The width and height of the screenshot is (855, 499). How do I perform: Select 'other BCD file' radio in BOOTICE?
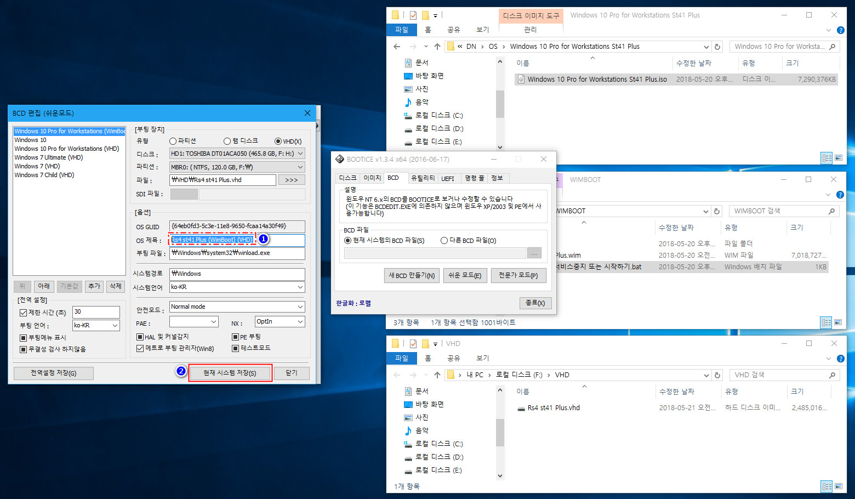tap(444, 240)
